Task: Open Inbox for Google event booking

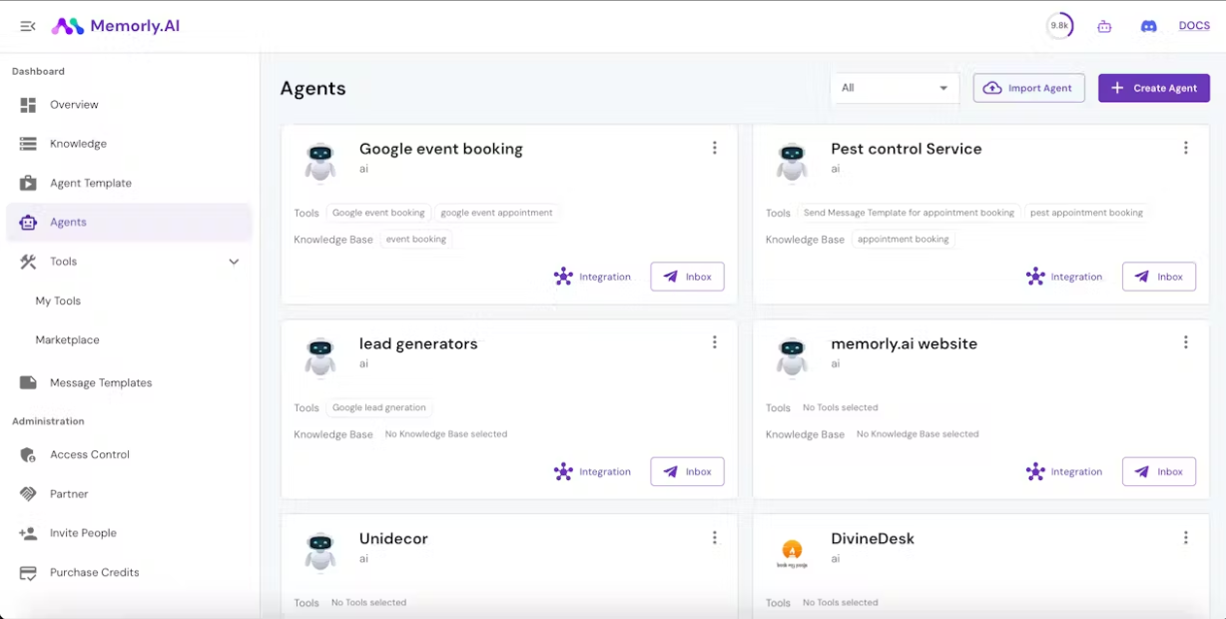Action: click(687, 277)
